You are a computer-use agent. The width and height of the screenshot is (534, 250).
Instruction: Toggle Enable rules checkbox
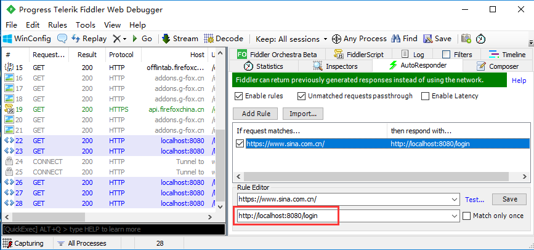coord(238,96)
